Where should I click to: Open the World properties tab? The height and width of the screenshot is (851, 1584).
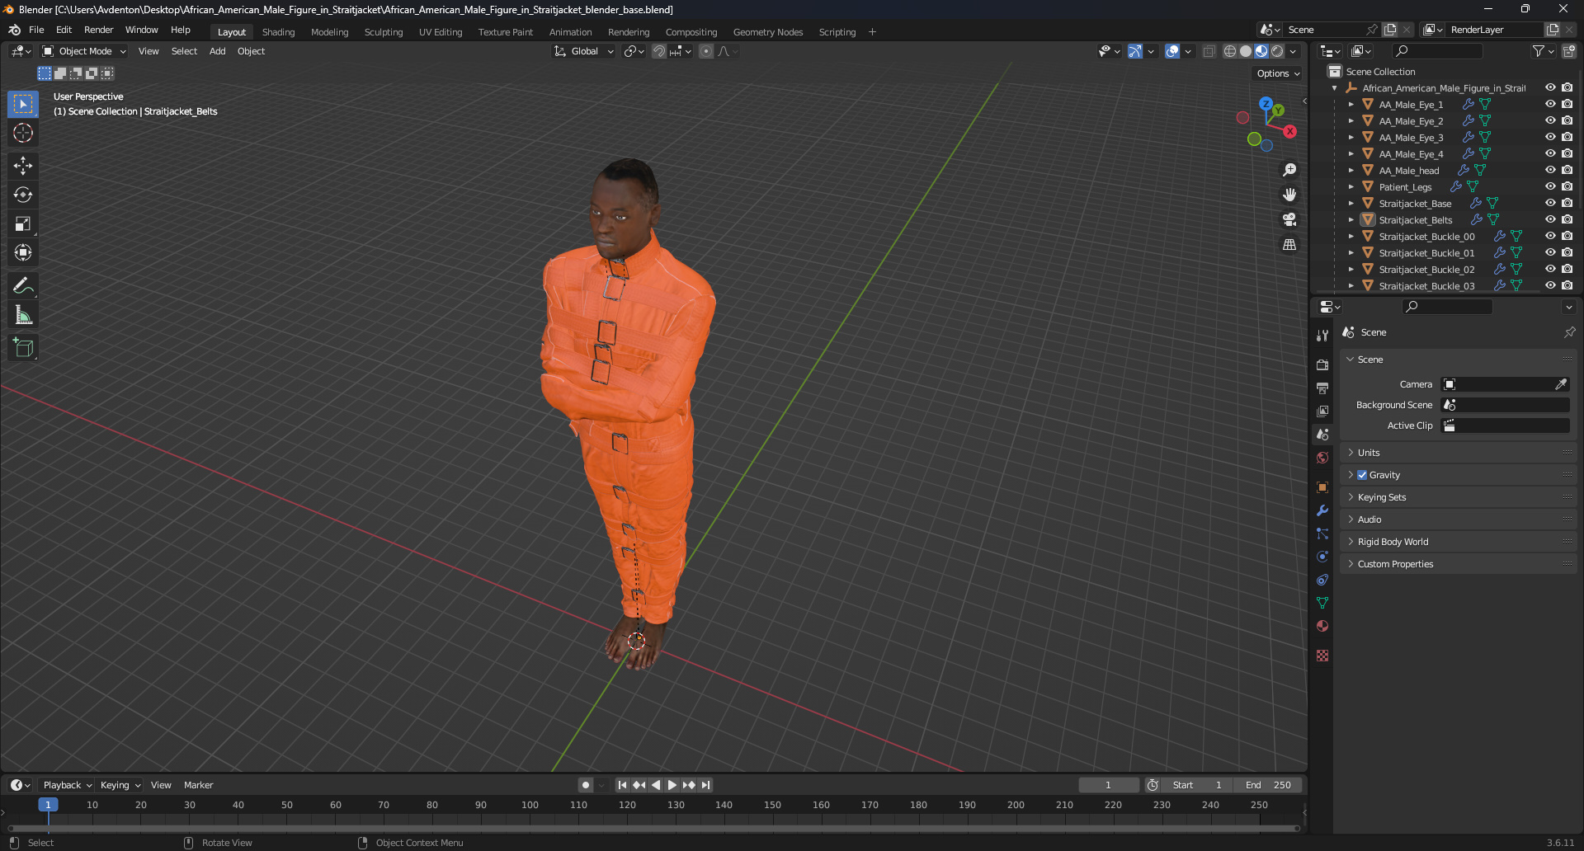[x=1322, y=457]
